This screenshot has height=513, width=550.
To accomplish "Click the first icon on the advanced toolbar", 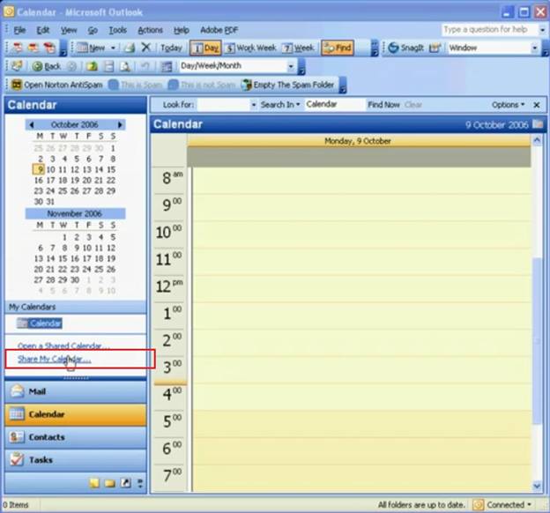I will [17, 66].
